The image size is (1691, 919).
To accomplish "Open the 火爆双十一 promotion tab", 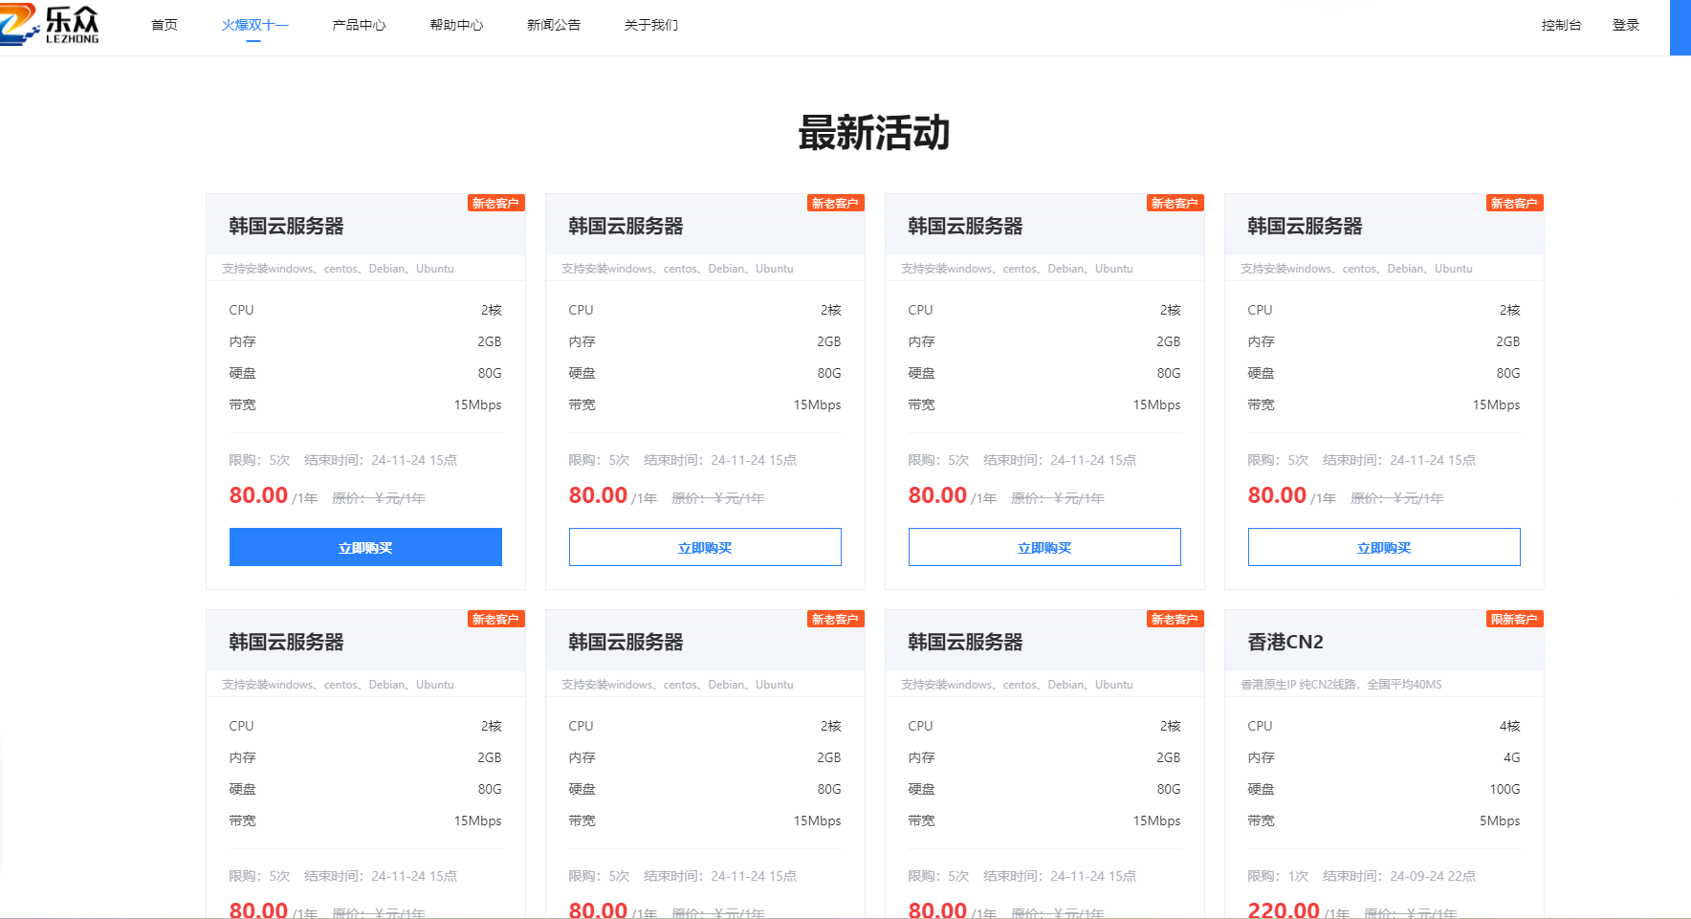I will pos(254,25).
